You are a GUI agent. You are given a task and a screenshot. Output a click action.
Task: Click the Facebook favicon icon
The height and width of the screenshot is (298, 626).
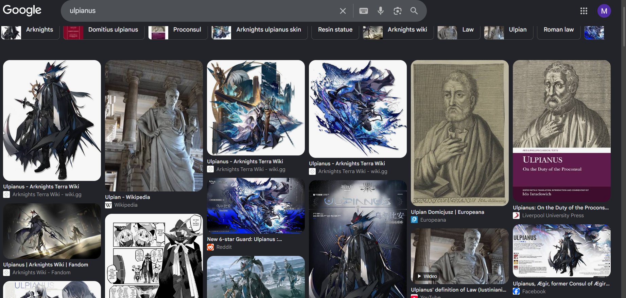pos(516,292)
